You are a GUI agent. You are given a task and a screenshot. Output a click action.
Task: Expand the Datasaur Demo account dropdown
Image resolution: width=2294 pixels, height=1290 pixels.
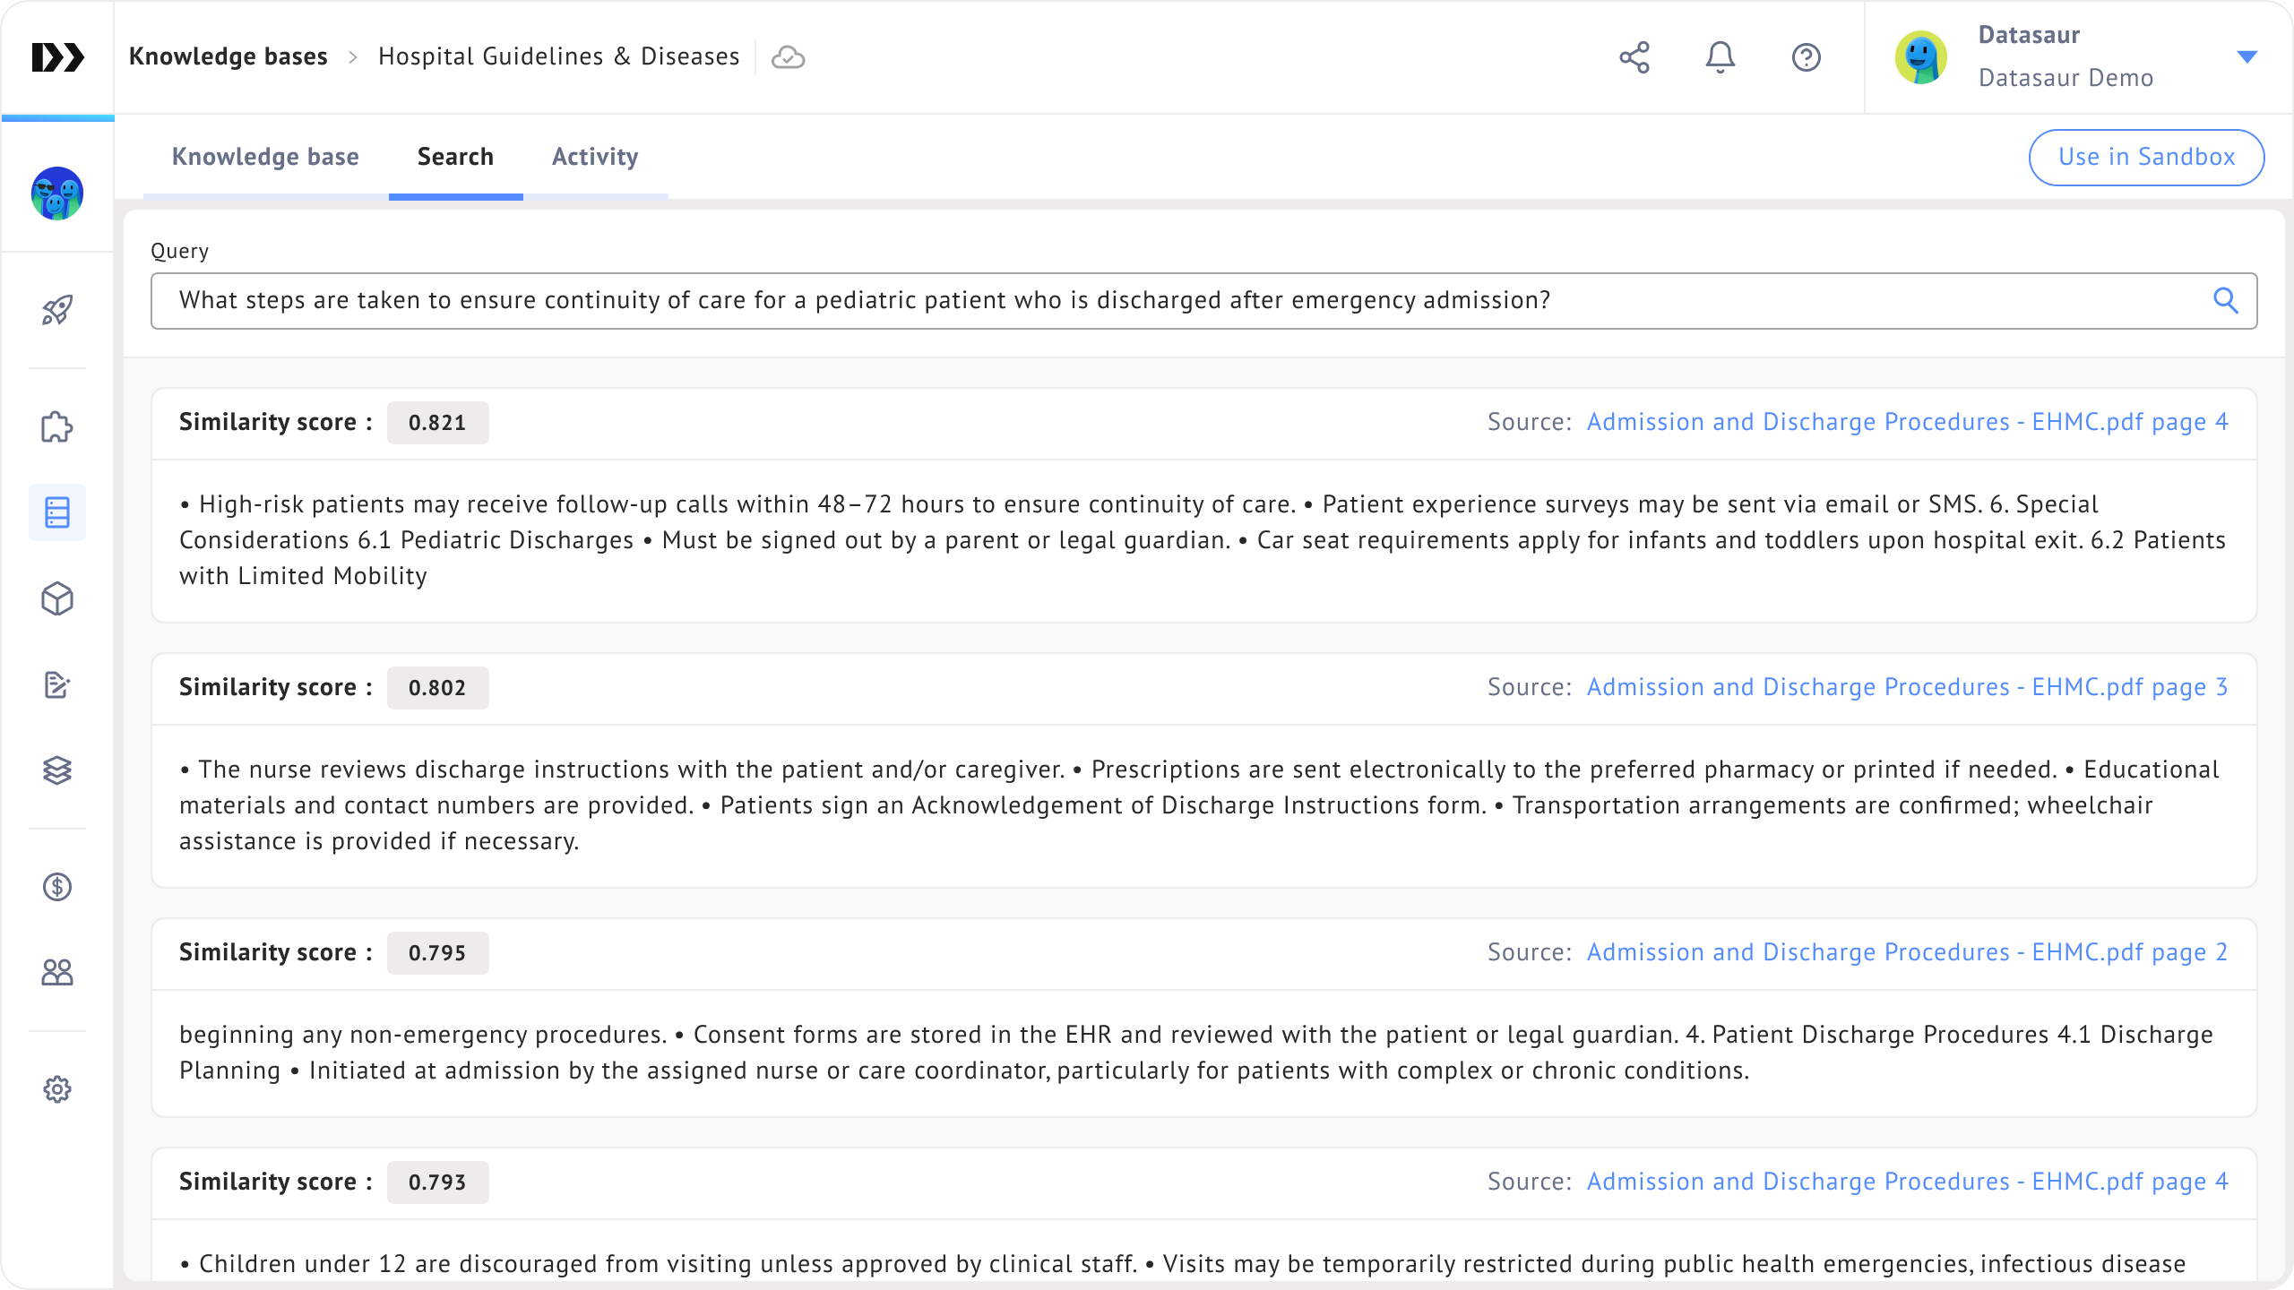(2247, 57)
